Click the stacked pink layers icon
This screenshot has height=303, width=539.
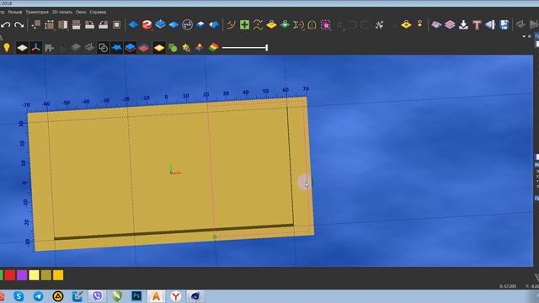(450, 24)
